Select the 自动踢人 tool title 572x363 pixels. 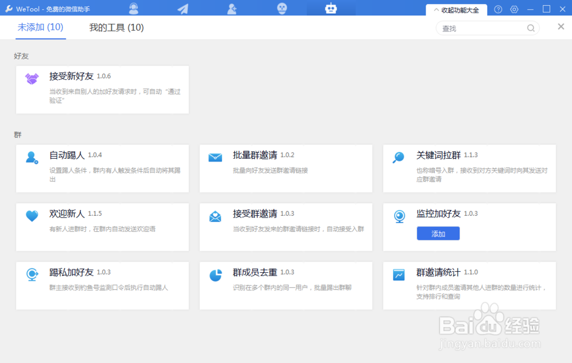pyautogui.click(x=67, y=155)
